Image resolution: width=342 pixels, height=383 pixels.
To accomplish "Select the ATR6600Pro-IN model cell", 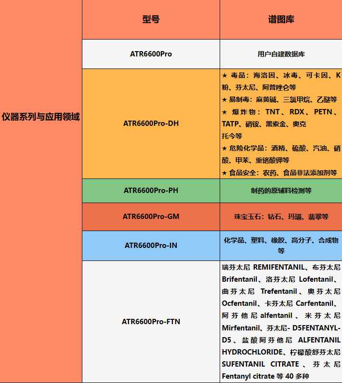I will 151,246.
